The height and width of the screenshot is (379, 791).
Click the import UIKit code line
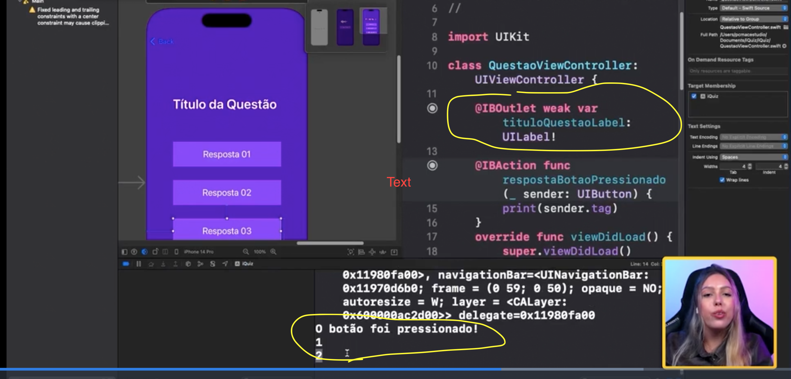(488, 37)
